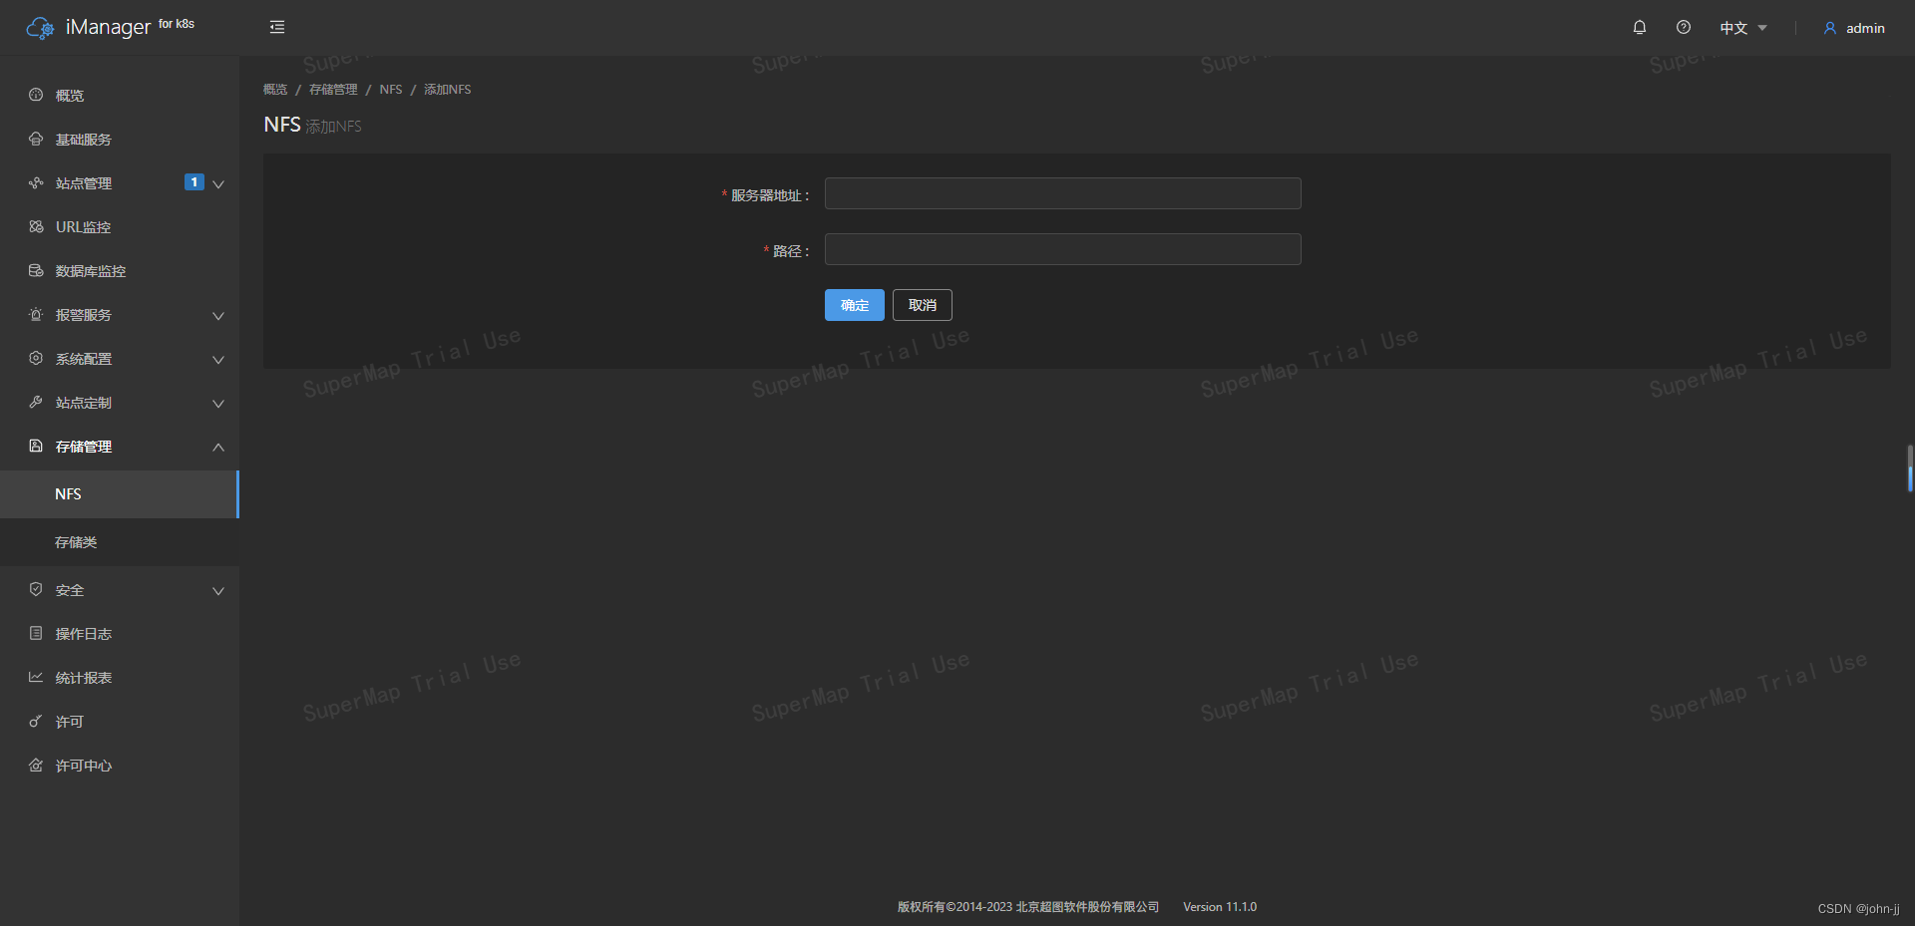Image resolution: width=1915 pixels, height=926 pixels.
Task: Focus the 路径 input field
Action: tap(1062, 249)
